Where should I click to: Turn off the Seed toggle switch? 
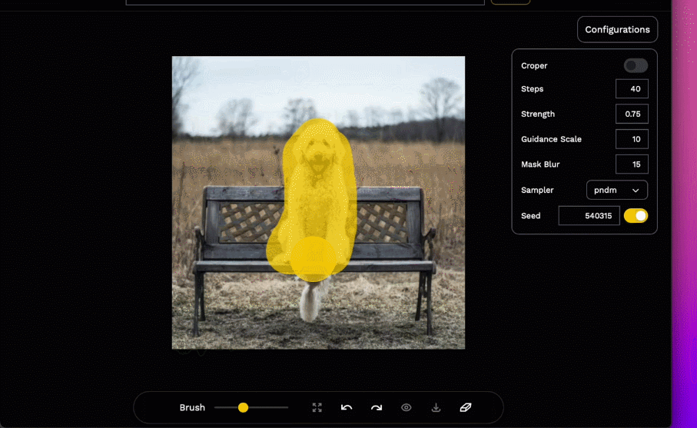click(x=636, y=216)
